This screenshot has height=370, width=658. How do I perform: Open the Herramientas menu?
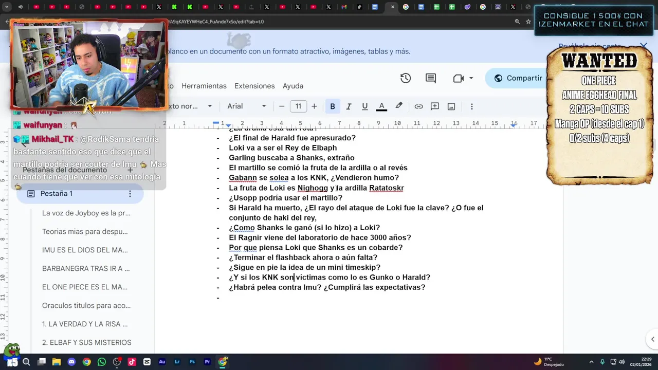(x=204, y=86)
